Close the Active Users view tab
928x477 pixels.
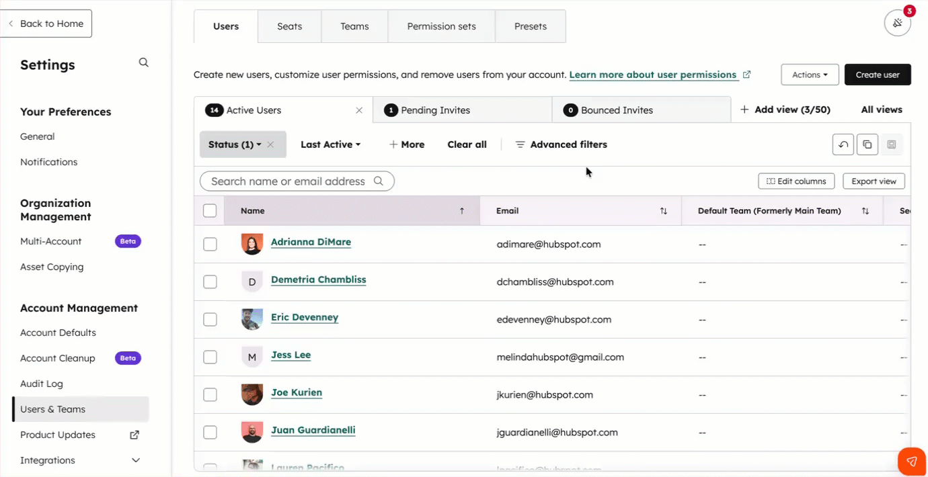359,110
